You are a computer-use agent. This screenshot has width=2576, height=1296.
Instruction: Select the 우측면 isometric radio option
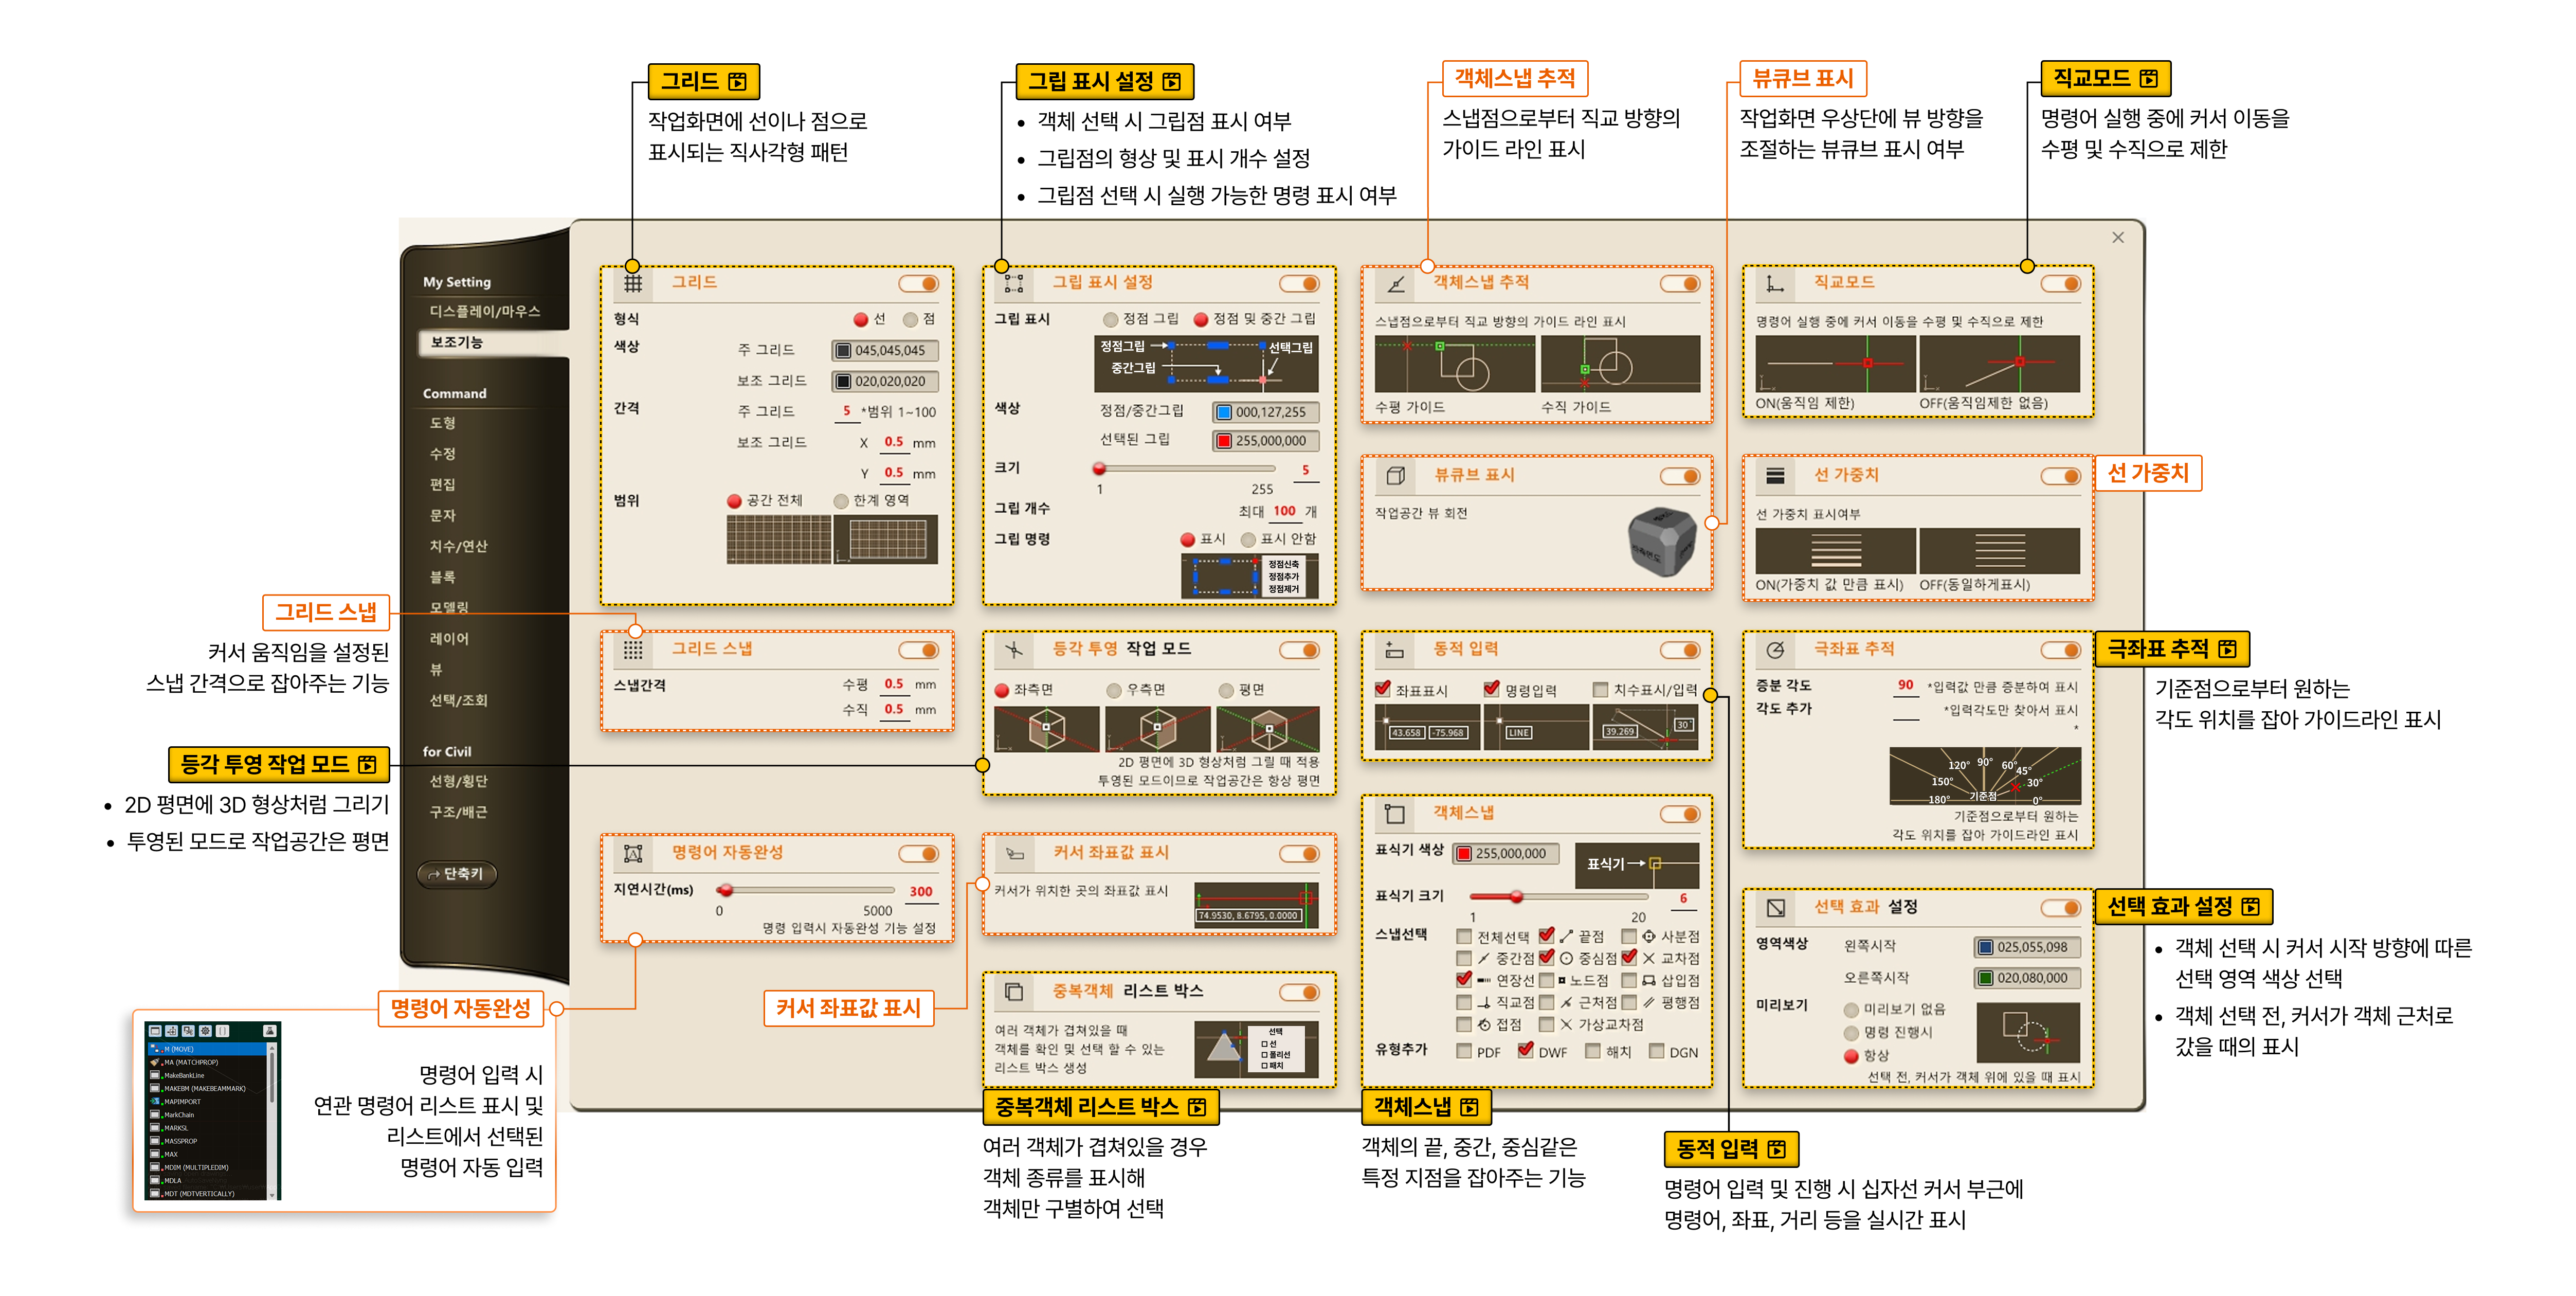tap(1114, 690)
